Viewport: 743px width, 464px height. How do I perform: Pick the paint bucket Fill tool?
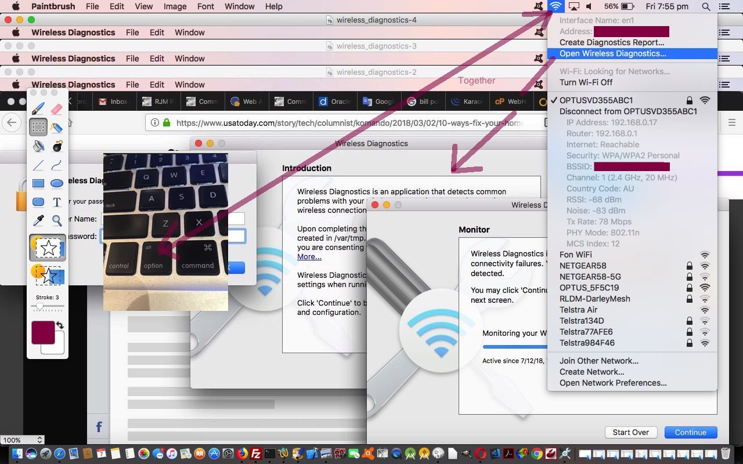point(38,146)
